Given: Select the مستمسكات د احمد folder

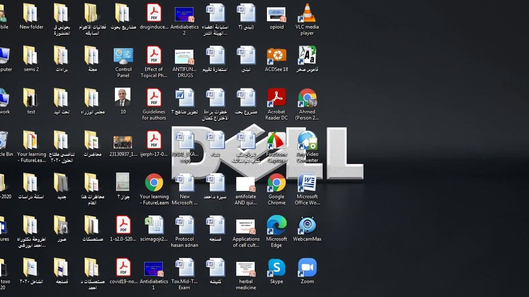Looking at the screenshot, I should pyautogui.click(x=93, y=274).
